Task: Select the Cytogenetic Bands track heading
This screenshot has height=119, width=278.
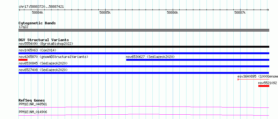Action: (37, 23)
